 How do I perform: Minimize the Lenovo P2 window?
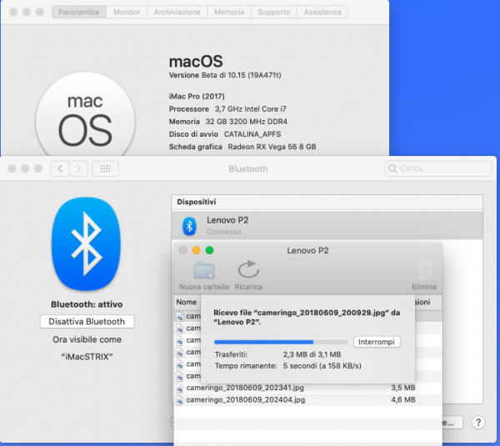click(196, 250)
